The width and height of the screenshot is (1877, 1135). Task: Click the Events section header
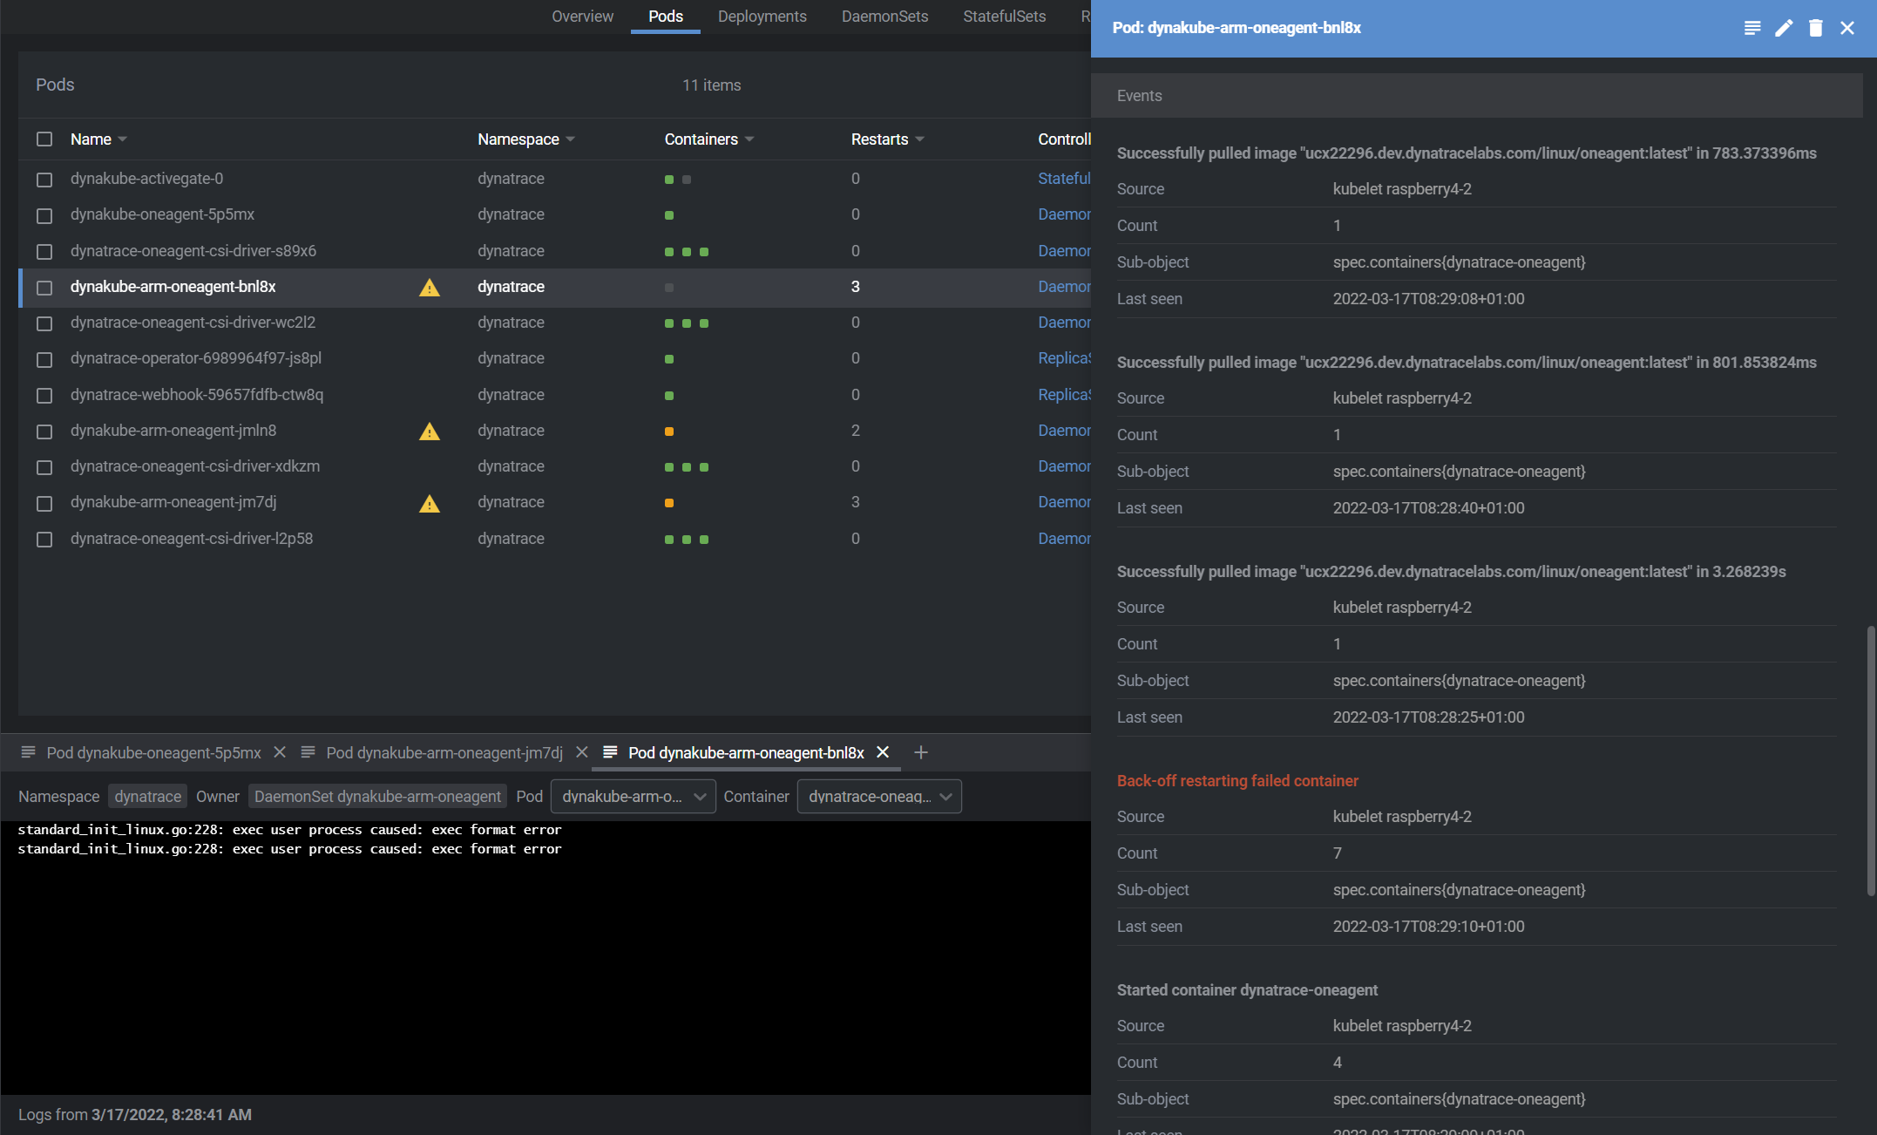[x=1476, y=96]
